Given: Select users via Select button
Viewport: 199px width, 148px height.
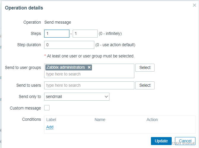Looking at the screenshot, I should pos(145,86).
